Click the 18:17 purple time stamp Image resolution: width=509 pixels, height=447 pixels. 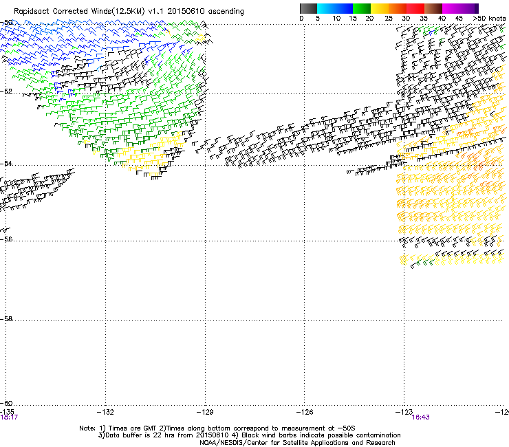pyautogui.click(x=9, y=417)
